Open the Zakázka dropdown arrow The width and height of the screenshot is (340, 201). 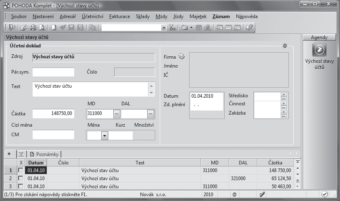[284, 112]
